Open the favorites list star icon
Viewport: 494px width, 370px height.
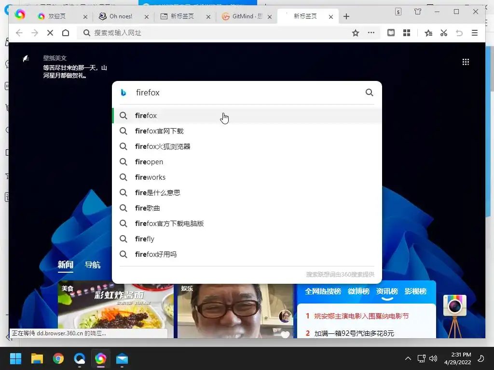pos(428,33)
